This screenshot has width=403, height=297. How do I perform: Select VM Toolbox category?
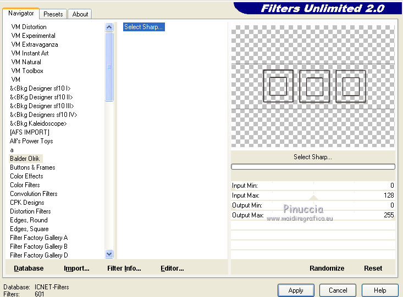click(x=27, y=71)
